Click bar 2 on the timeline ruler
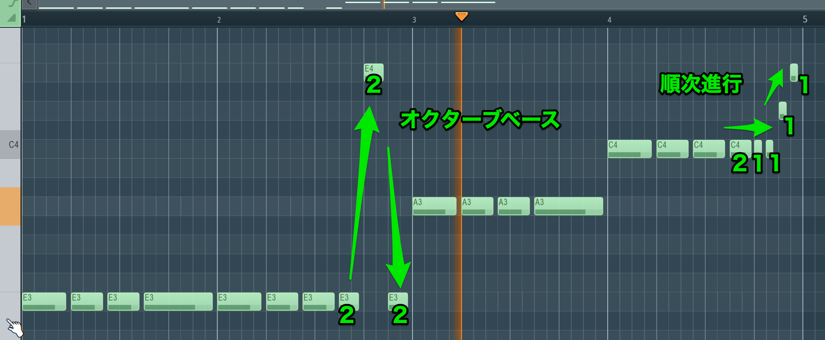825x340 pixels. click(219, 20)
